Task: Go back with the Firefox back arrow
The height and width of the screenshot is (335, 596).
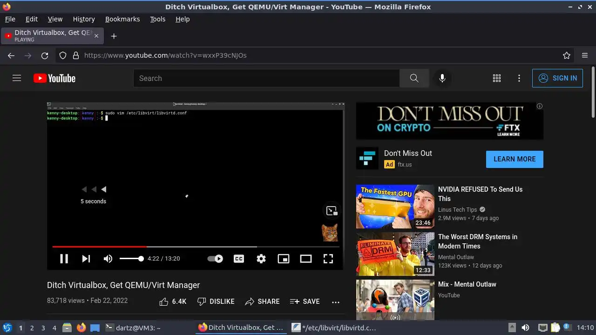Action: (11, 55)
